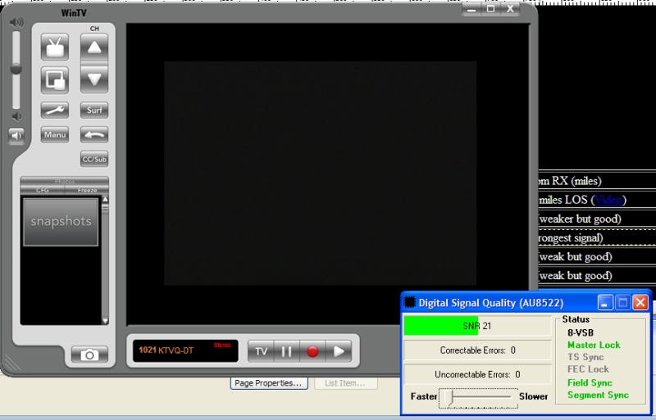656x420 pixels.
Task: Click the loud speaker icon above volume
Action: point(16,22)
